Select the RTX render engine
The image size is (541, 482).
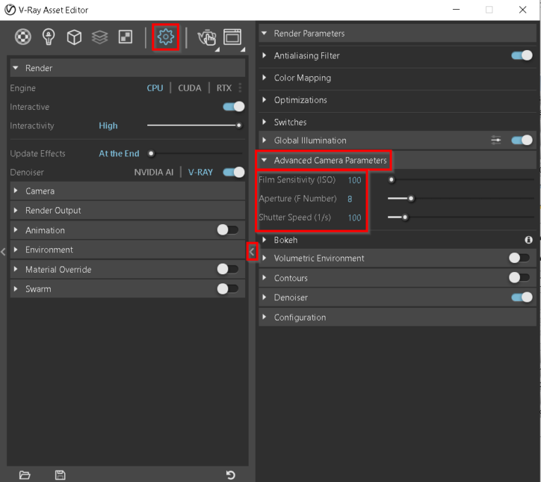click(x=224, y=88)
